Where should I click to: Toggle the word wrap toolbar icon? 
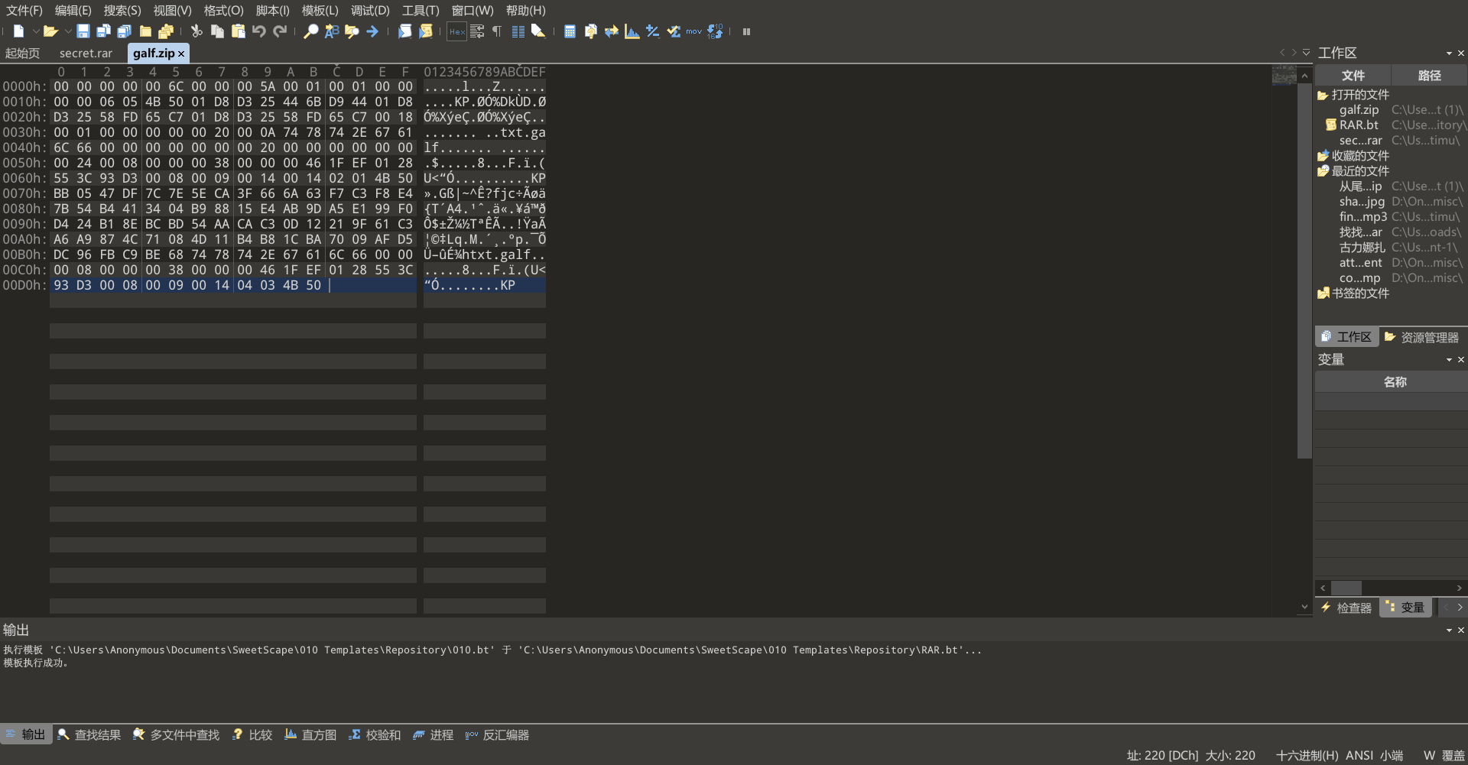coord(477,31)
